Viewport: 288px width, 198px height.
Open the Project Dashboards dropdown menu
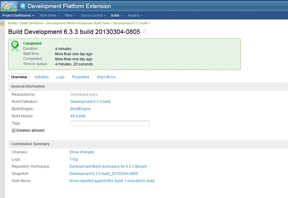click(18, 15)
